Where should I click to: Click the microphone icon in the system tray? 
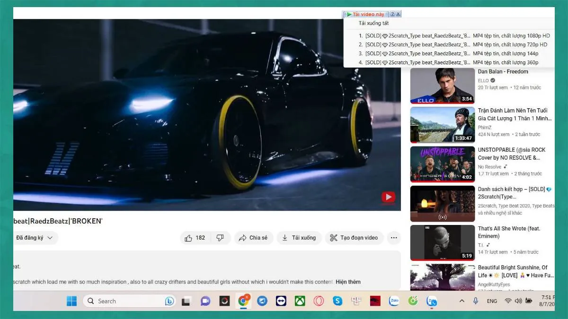pos(476,301)
